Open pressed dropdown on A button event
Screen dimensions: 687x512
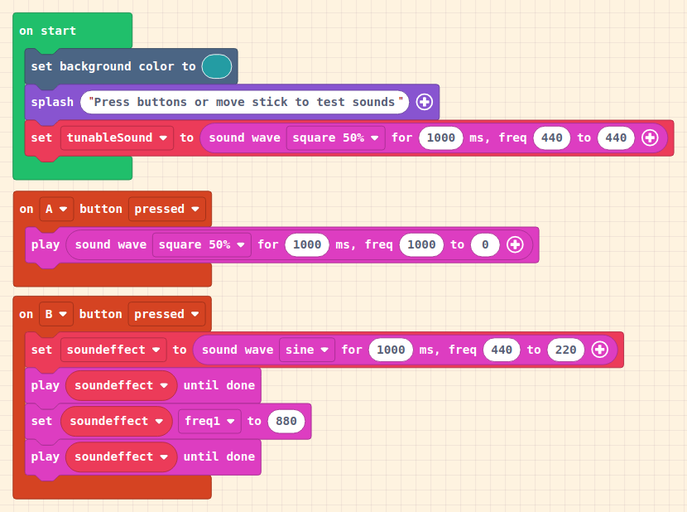click(x=167, y=210)
